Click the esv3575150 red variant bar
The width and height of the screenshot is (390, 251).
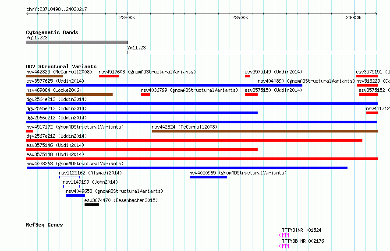(251, 94)
